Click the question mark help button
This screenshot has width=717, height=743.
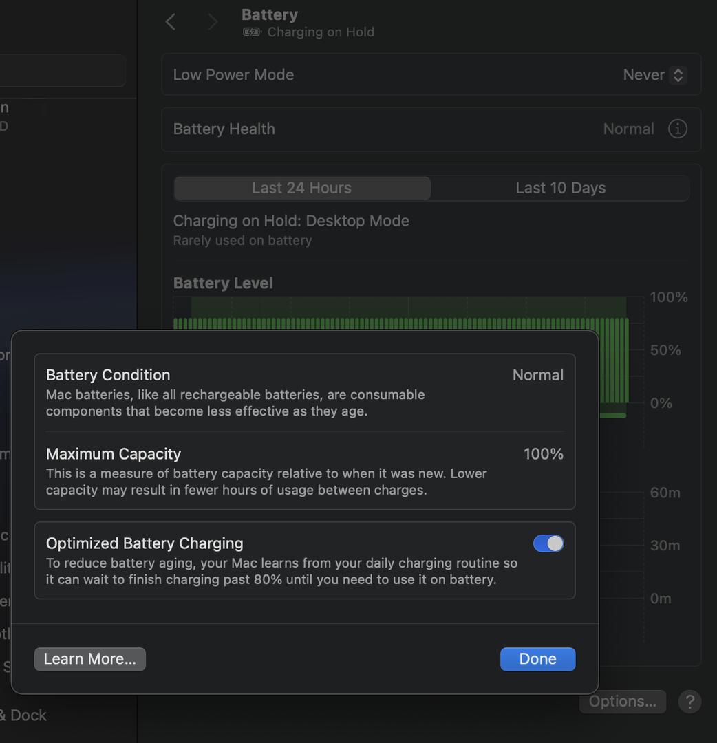click(689, 701)
